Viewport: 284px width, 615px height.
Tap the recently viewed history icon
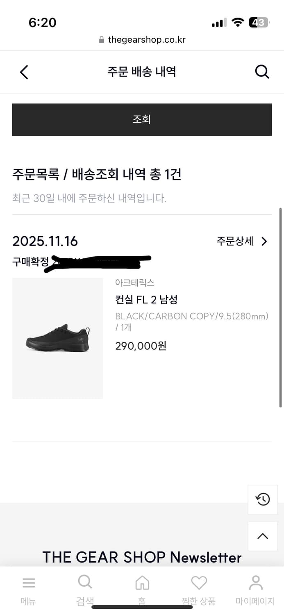coord(262,499)
